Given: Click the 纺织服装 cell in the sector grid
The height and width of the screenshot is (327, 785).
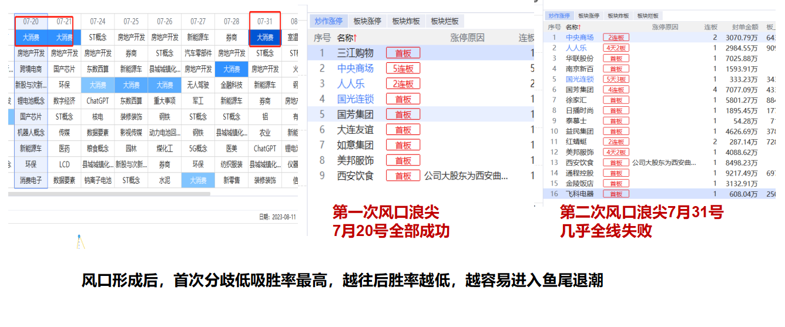Looking at the screenshot, I should 232,164.
